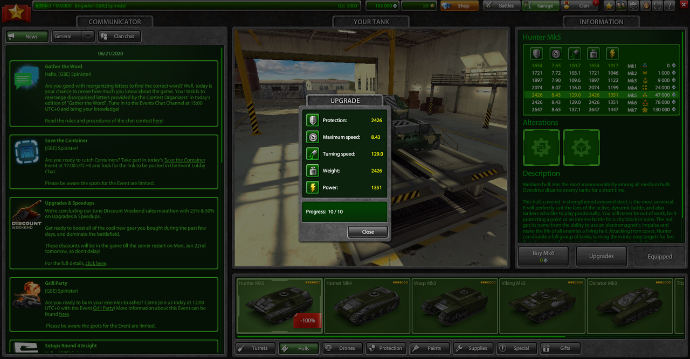This screenshot has width=690, height=359.
Task: Select the Wasp Mk3 hull card
Action: click(454, 306)
